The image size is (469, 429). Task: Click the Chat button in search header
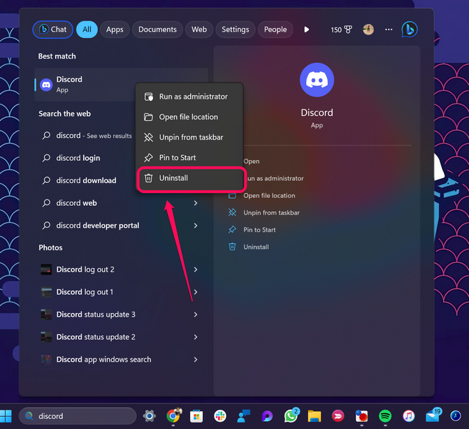tap(52, 29)
